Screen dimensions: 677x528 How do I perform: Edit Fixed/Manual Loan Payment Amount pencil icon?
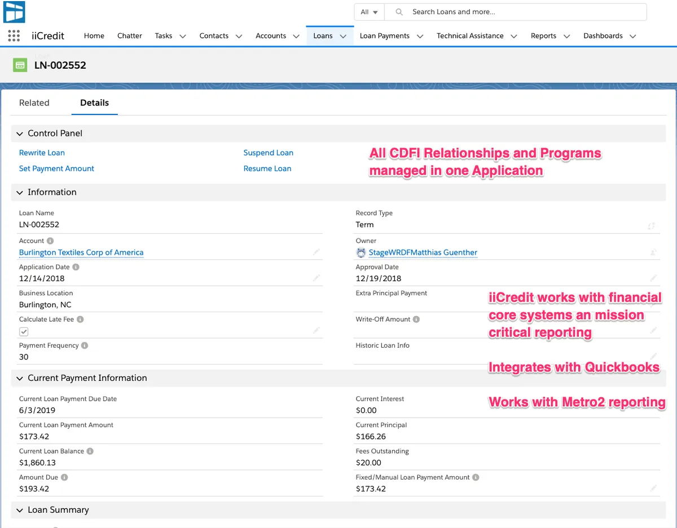point(653,488)
